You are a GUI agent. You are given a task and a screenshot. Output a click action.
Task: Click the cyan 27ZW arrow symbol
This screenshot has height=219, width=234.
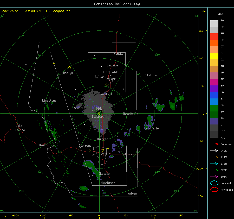point(214,164)
